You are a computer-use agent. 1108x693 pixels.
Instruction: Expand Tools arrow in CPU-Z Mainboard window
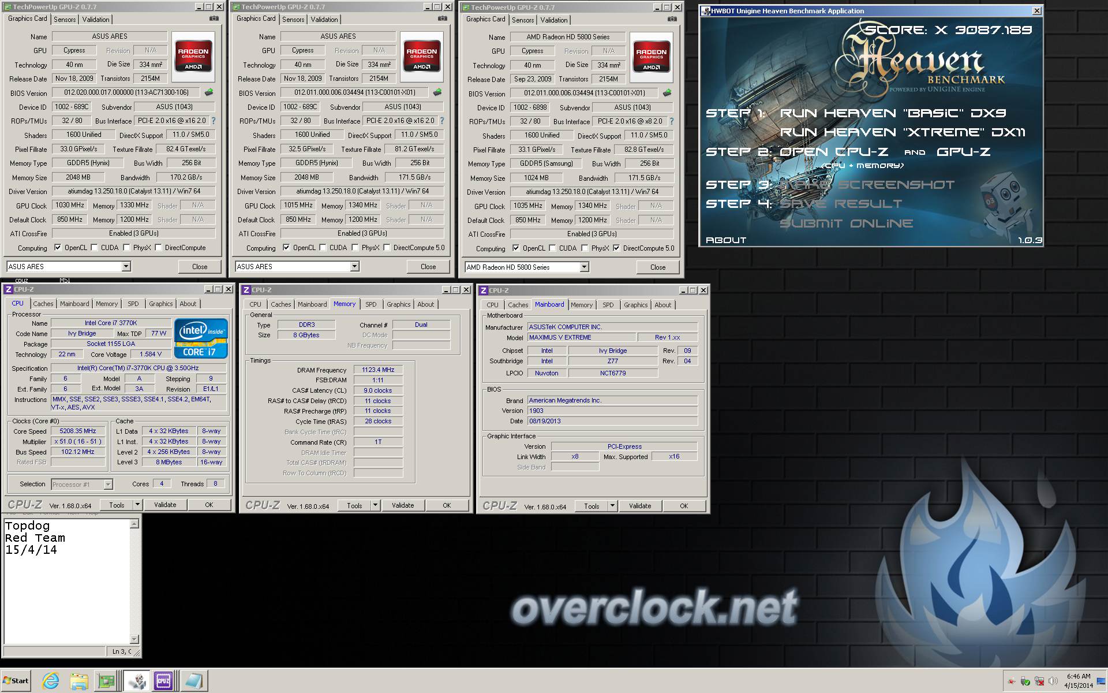point(612,506)
